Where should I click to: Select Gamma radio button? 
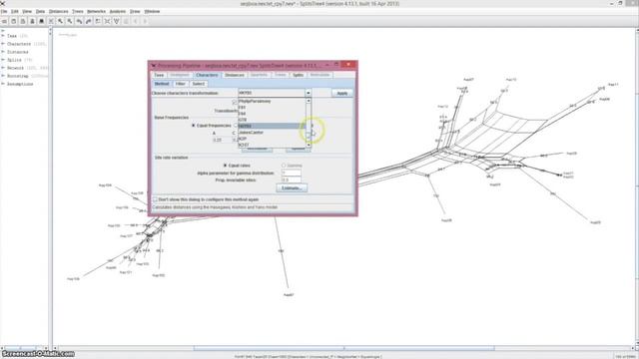coord(284,166)
